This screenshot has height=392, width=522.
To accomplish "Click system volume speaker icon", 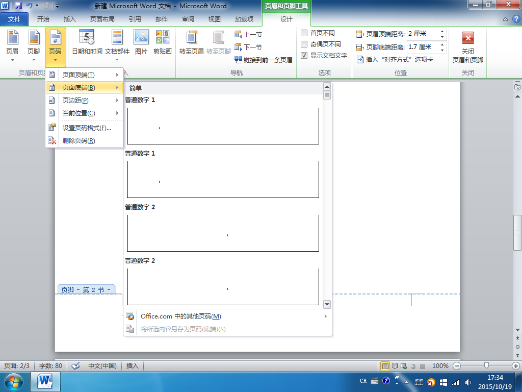I will click(468, 382).
